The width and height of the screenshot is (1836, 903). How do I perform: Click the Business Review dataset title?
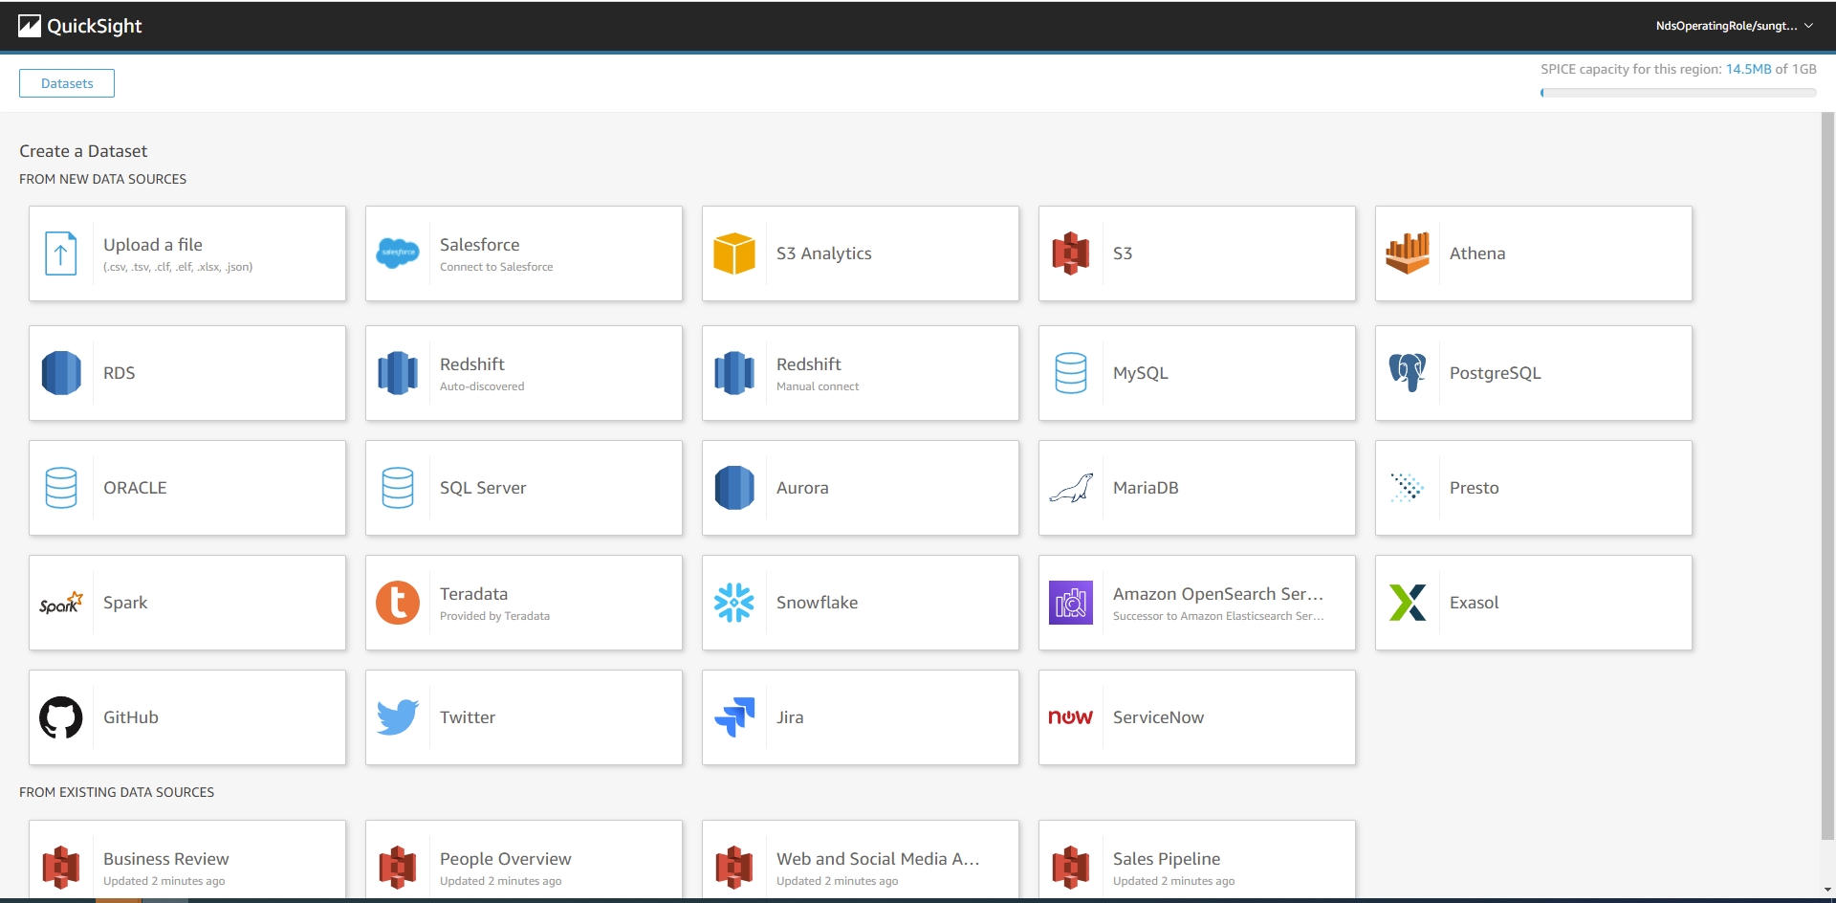(166, 859)
